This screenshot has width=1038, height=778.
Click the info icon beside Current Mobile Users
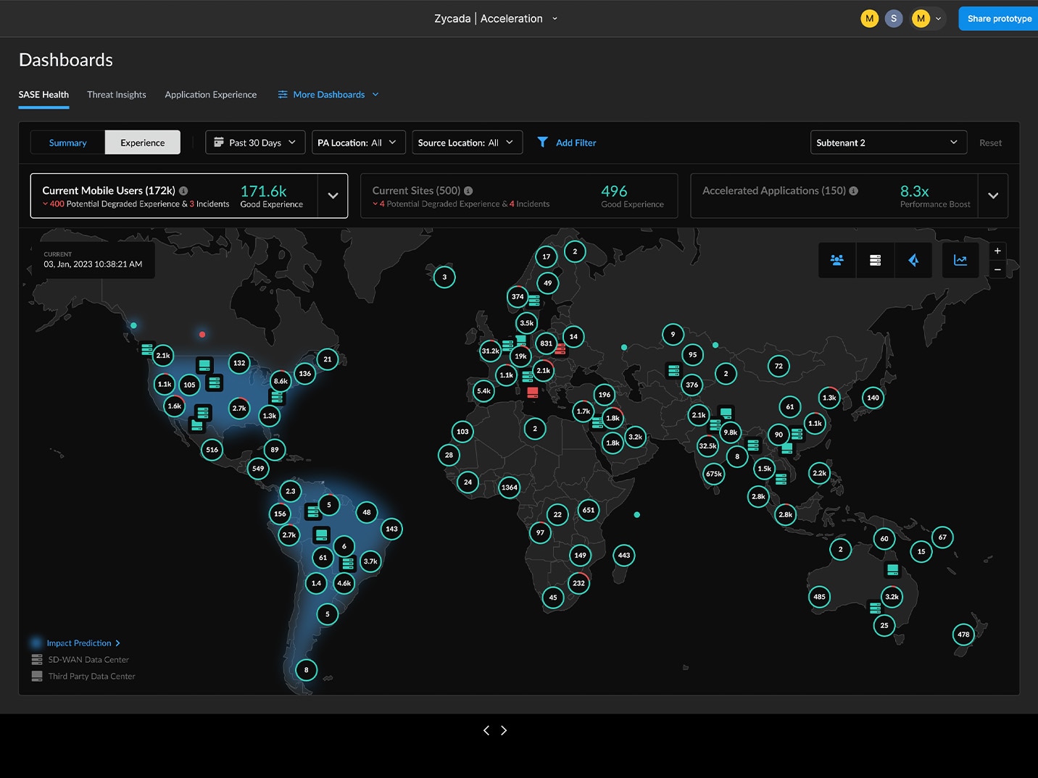(x=183, y=191)
